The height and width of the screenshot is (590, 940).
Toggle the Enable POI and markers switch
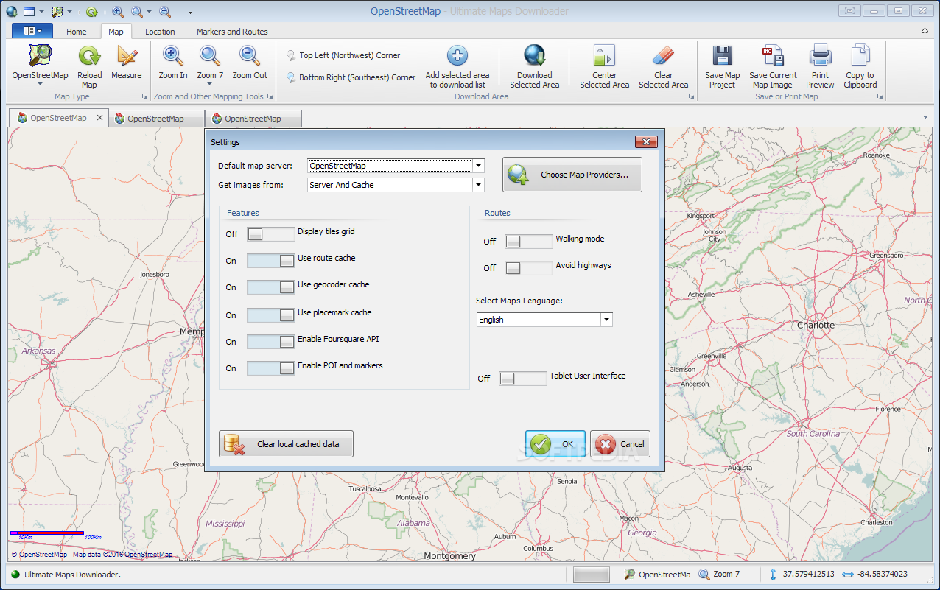[x=270, y=368]
